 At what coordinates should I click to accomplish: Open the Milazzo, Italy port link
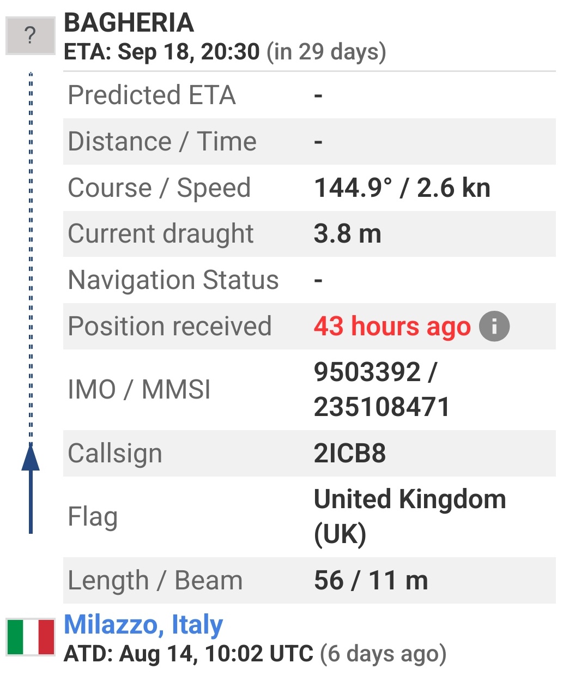click(x=143, y=624)
